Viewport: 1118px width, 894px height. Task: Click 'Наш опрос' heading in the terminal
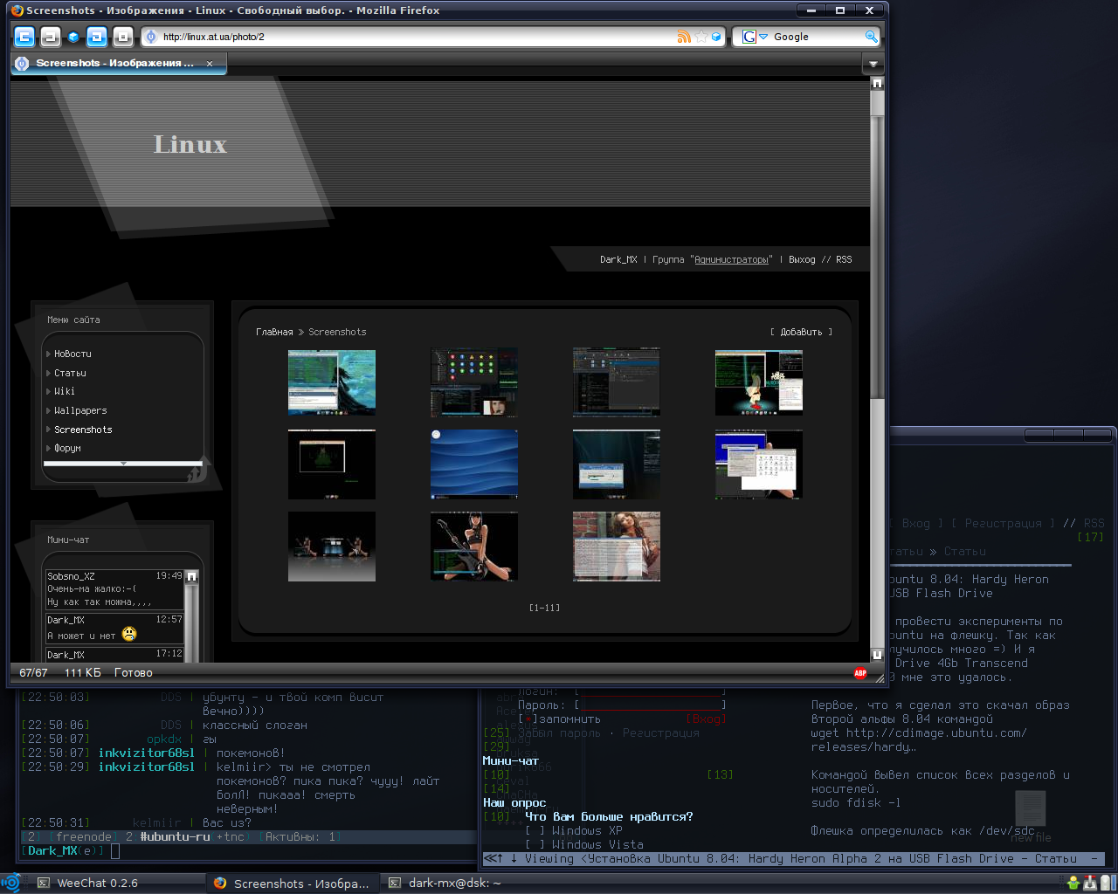tap(514, 803)
